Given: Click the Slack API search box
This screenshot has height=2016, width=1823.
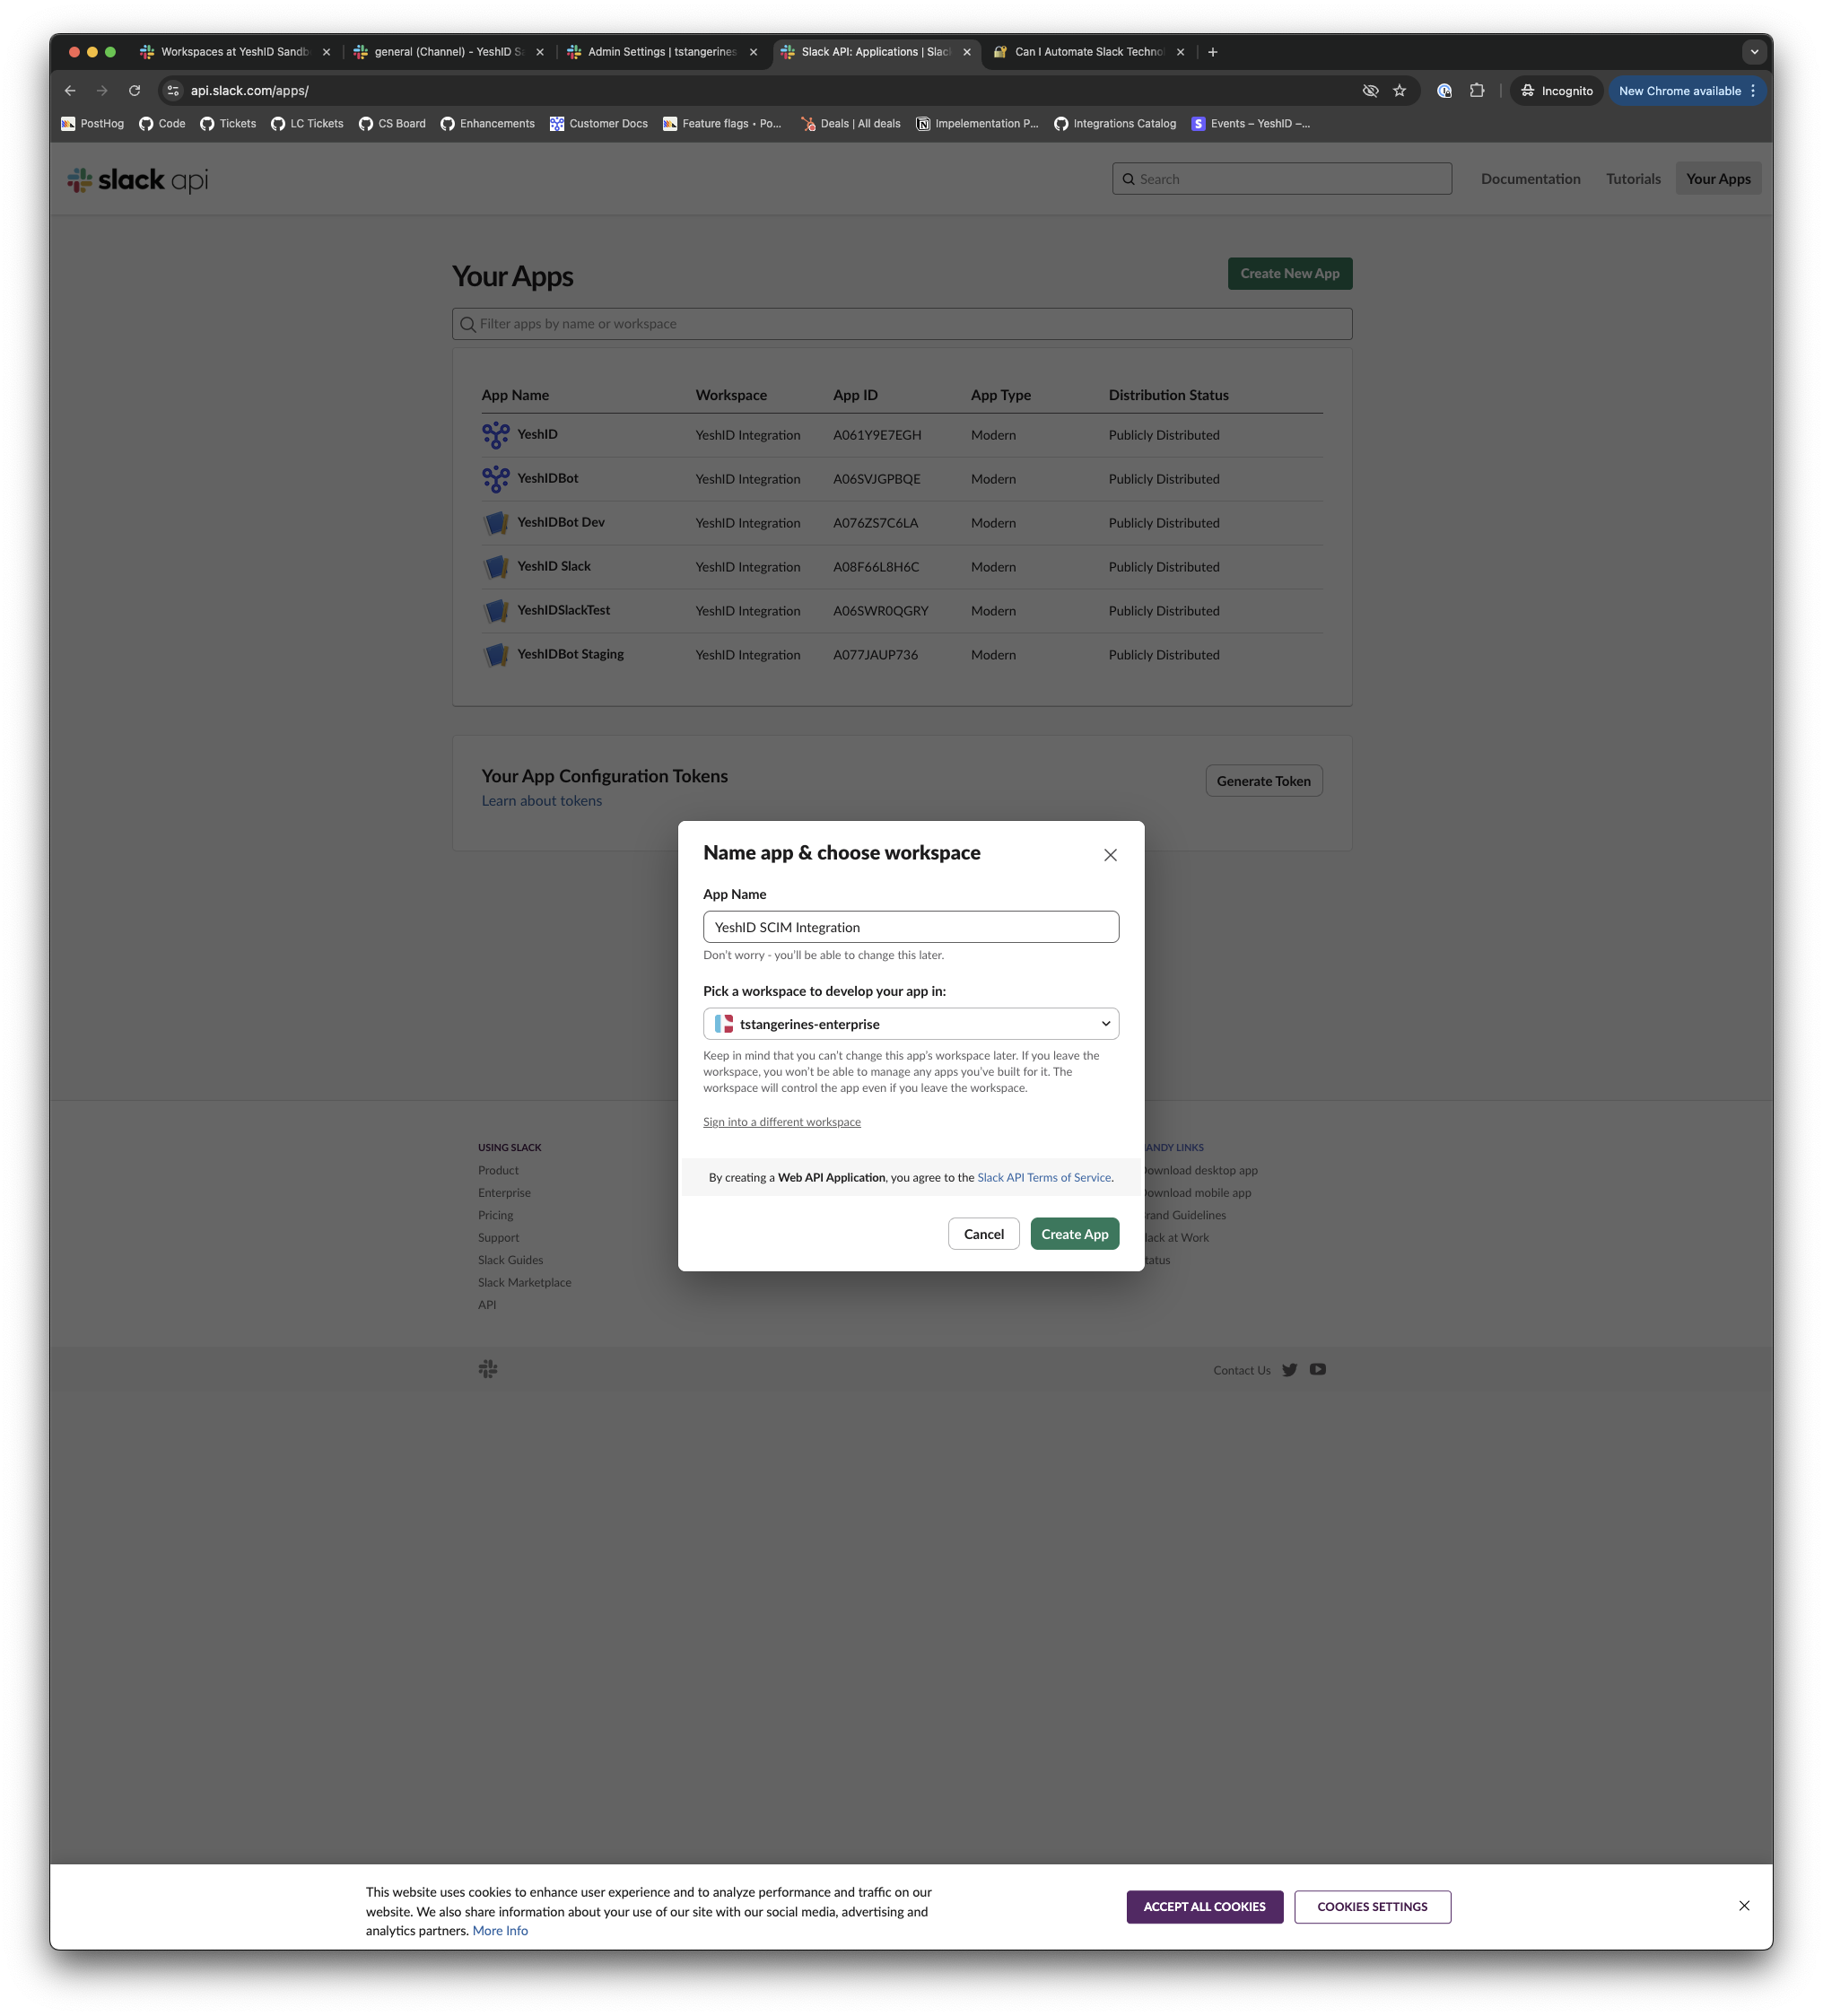Looking at the screenshot, I should coord(1281,179).
